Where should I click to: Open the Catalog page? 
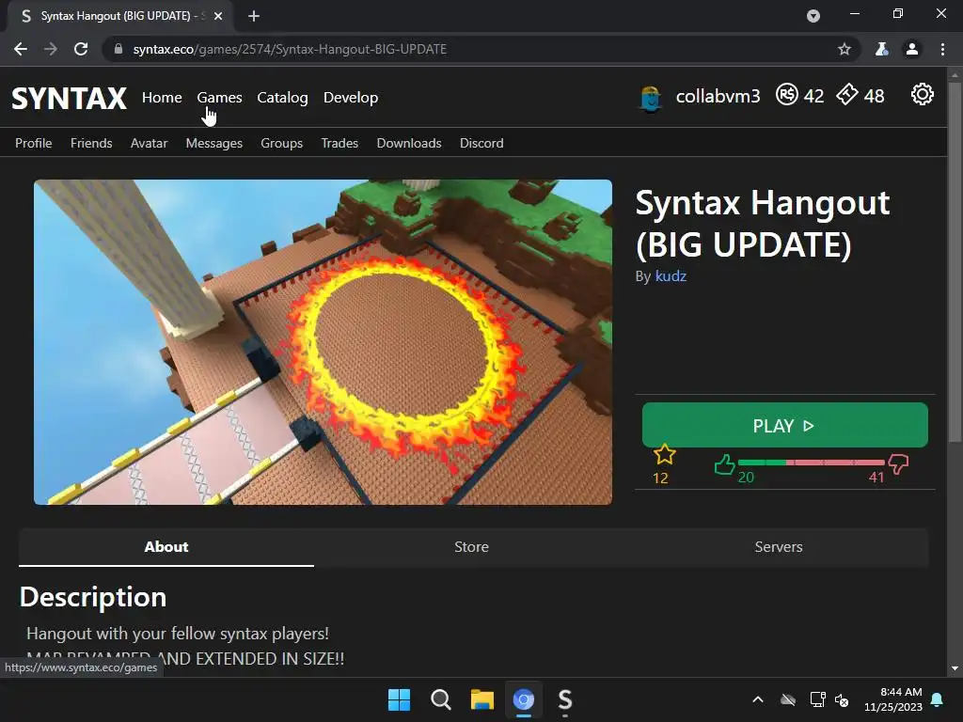[x=282, y=98]
